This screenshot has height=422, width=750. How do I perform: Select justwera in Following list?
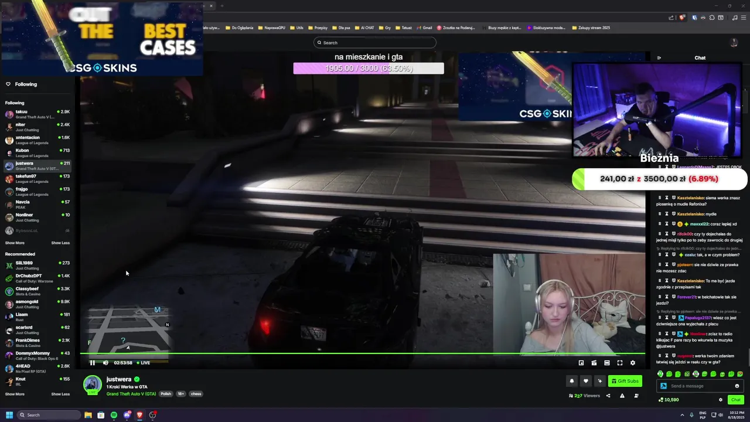click(x=37, y=165)
